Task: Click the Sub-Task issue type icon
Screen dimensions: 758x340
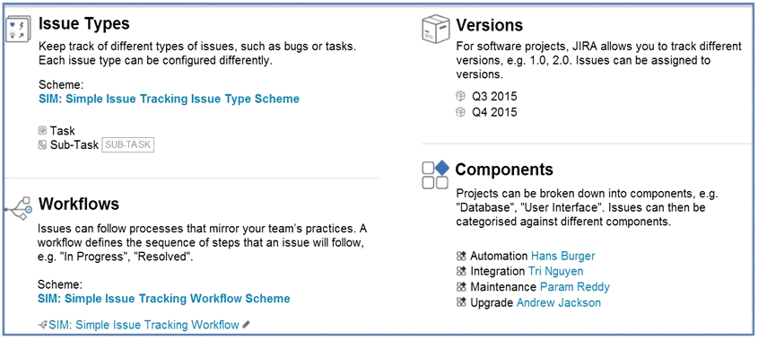Action: coord(42,144)
